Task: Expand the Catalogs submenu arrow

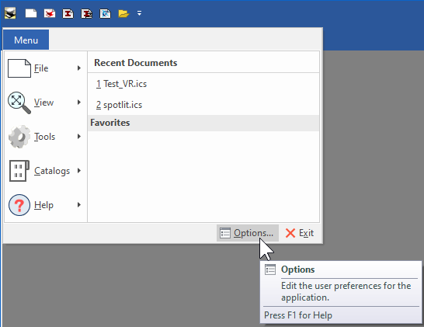Action: tap(79, 171)
